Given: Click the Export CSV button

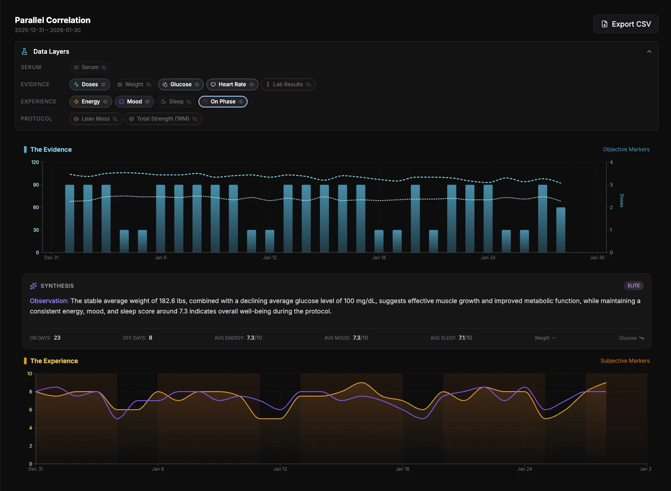Looking at the screenshot, I should click(626, 24).
